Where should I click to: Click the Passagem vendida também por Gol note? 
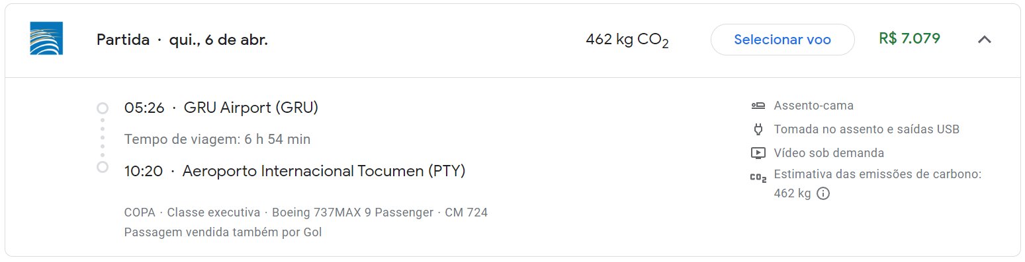tap(222, 232)
